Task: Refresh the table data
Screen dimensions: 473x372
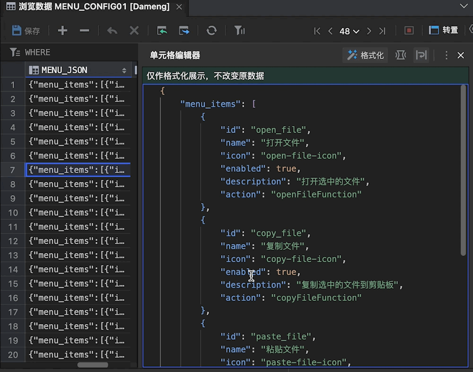Action: coord(211,31)
